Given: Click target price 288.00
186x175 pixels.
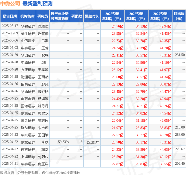Looking at the screenshot, I should [x=180, y=134].
